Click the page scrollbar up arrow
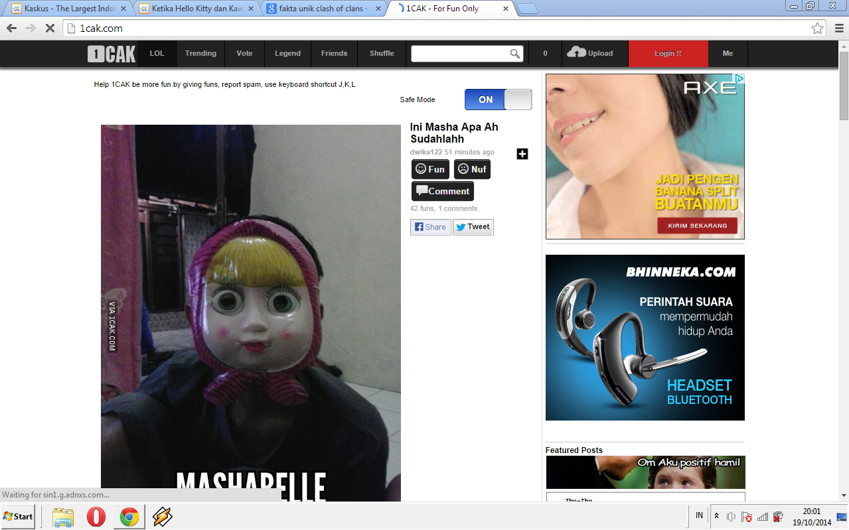 [844, 46]
